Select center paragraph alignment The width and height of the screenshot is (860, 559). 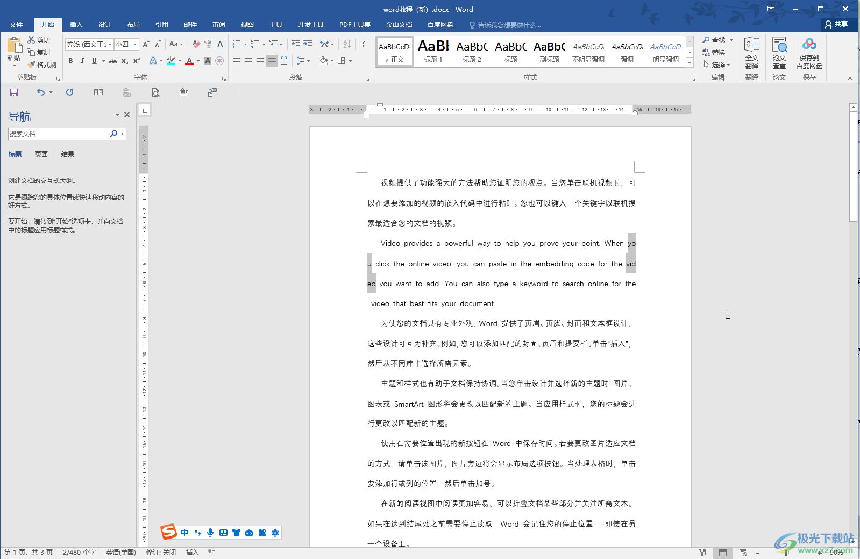(x=248, y=61)
